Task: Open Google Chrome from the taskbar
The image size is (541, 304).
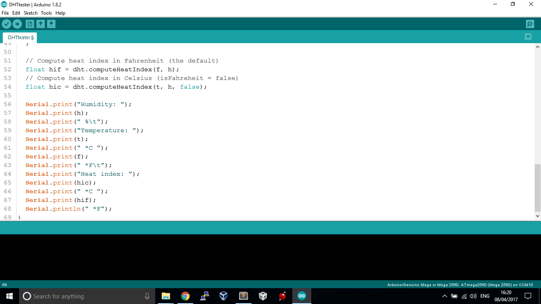Action: coord(185,296)
